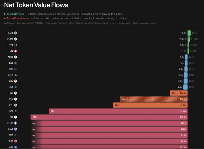Click the DOT token logo icon
This screenshot has width=204, height=149.
click(16, 141)
